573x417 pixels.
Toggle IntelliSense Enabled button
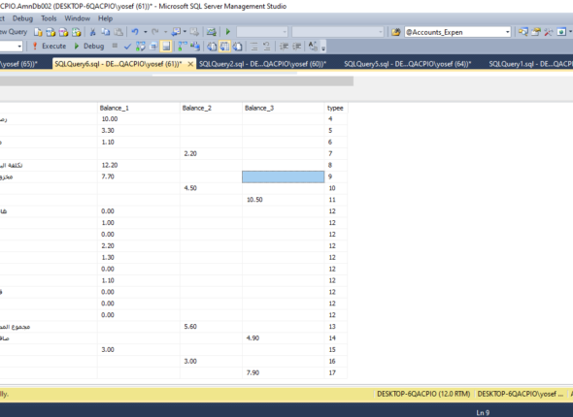(x=166, y=47)
